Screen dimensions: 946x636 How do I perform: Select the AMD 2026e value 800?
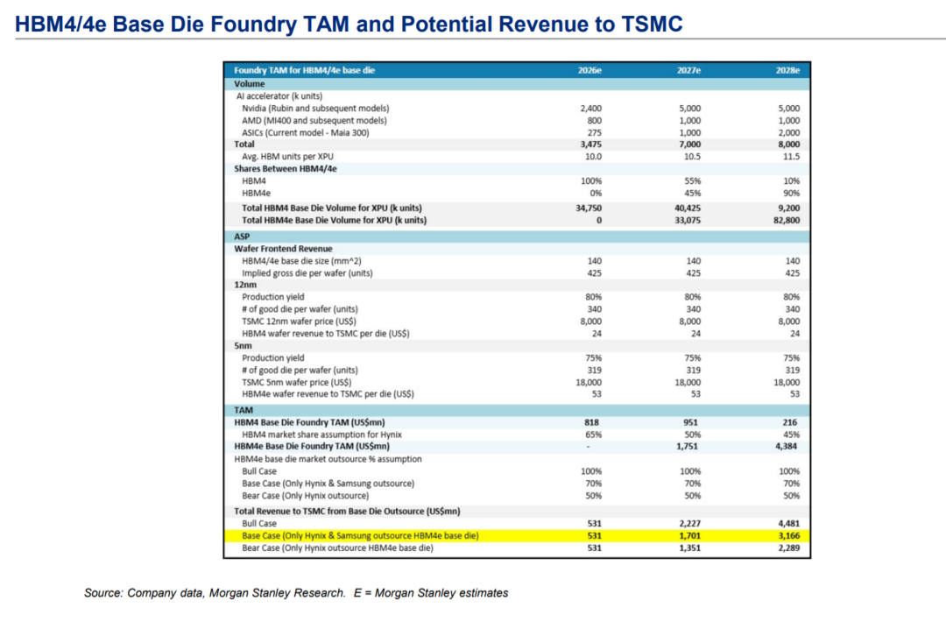point(594,121)
